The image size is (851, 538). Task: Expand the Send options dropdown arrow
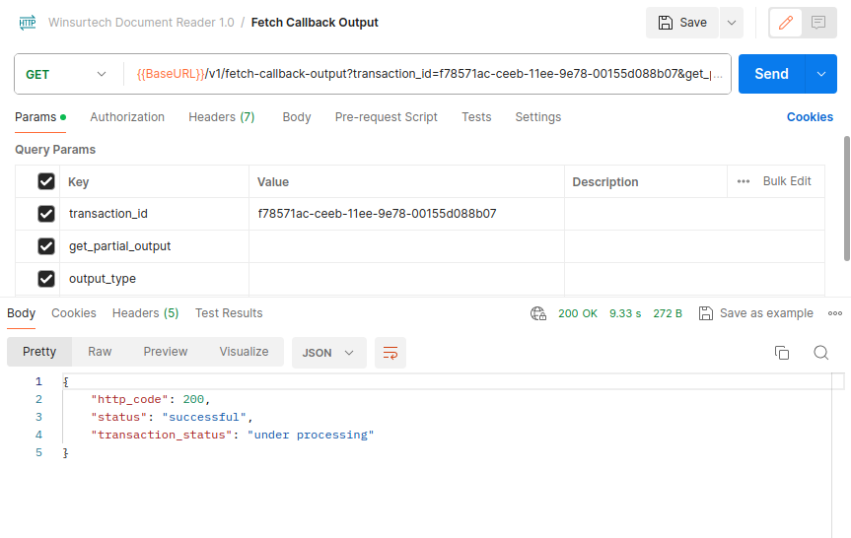click(x=821, y=74)
